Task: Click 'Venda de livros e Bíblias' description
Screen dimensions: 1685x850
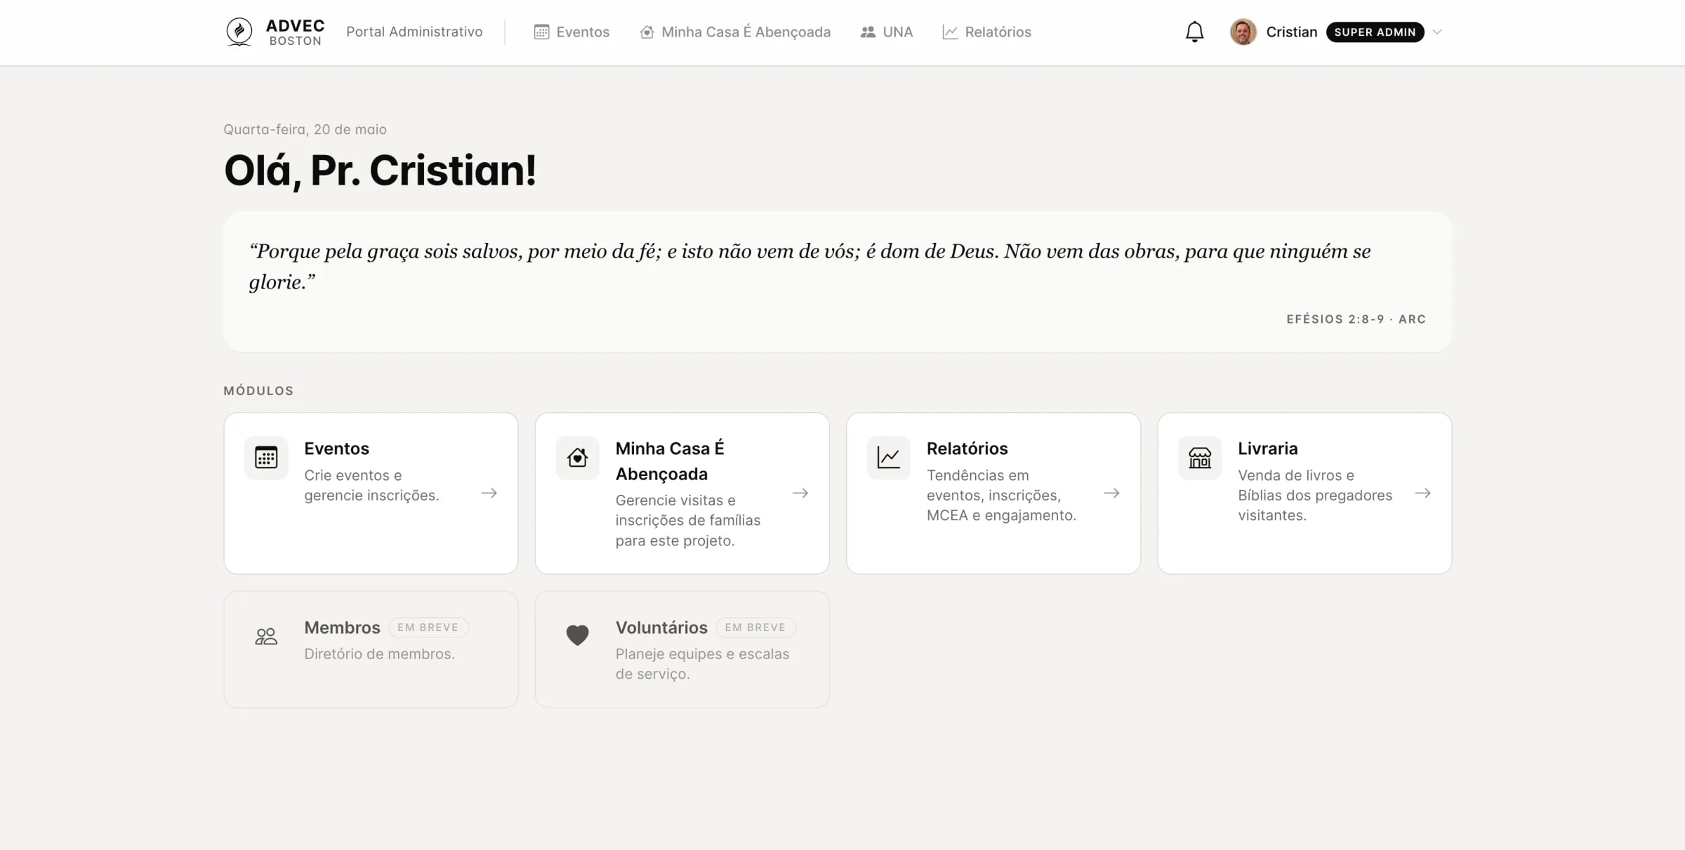Action: point(1315,495)
